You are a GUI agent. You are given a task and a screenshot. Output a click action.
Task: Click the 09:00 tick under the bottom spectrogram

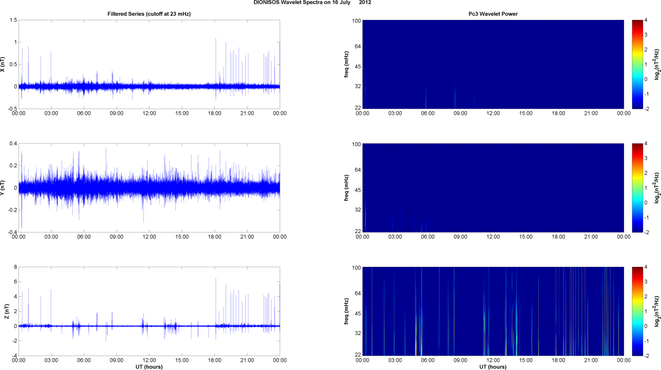460,360
